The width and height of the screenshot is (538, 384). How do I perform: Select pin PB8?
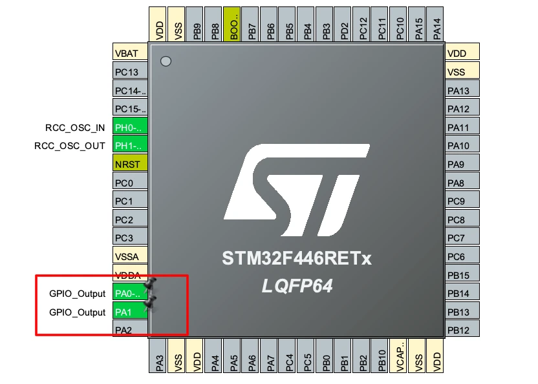click(213, 24)
